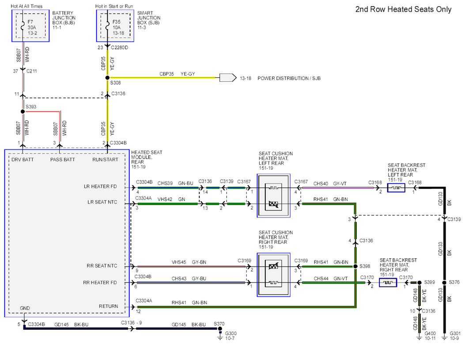Click the F35 10A fuse symbol
This screenshot has height=344, width=465.
point(107,26)
